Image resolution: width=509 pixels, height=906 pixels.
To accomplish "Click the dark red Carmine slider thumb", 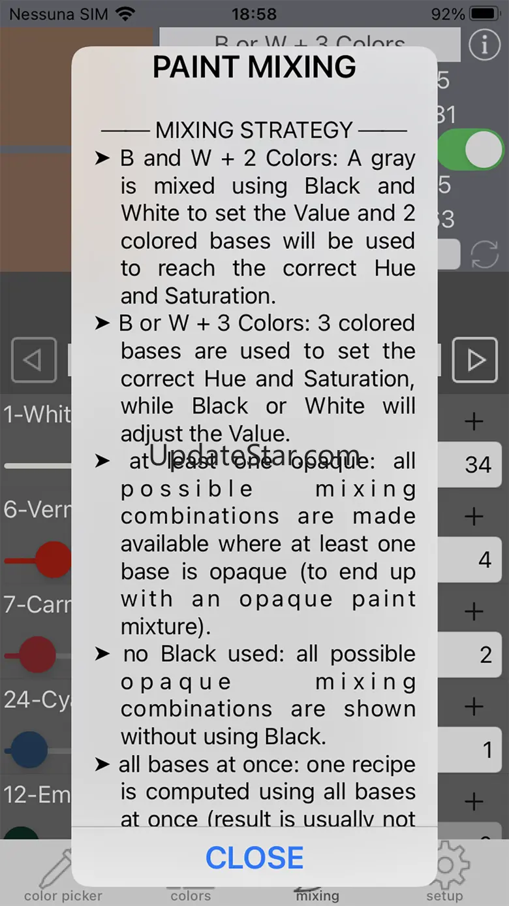I will click(x=38, y=655).
